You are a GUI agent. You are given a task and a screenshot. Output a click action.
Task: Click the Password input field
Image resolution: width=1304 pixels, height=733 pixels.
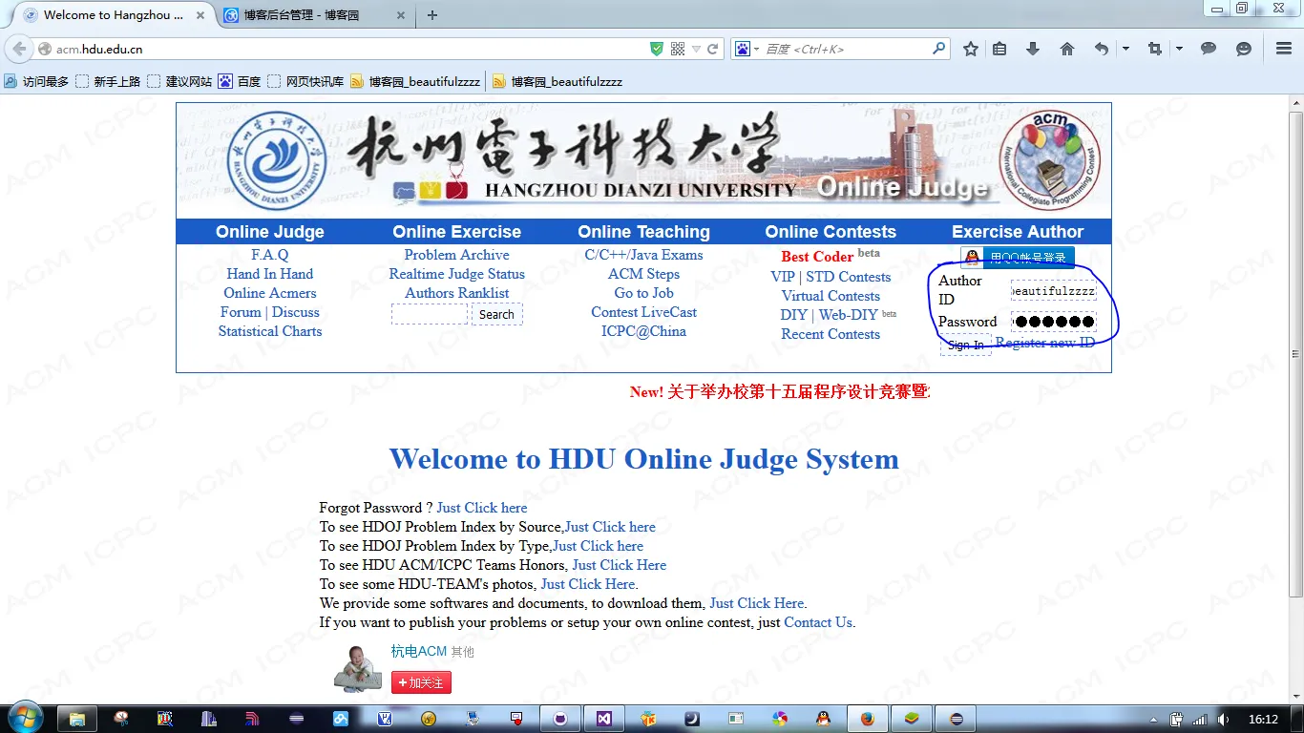tap(1054, 322)
